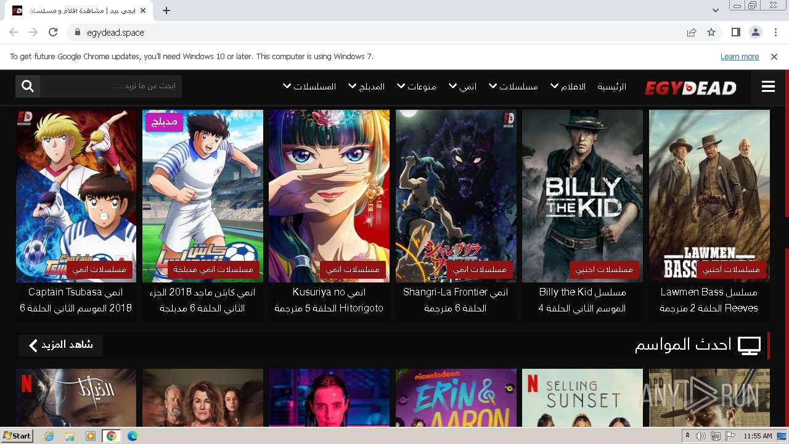Expand the المسلسلات dropdown menu

click(309, 86)
